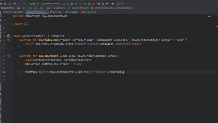Click the fold end marker on line 23
The width and height of the screenshot is (218, 123).
point(12,76)
